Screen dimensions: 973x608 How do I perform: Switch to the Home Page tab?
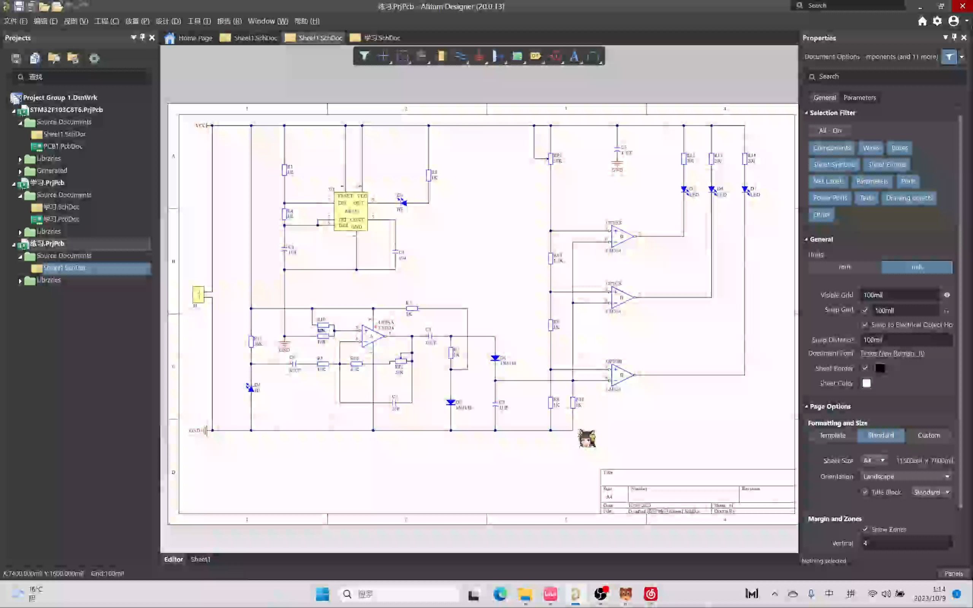coord(189,38)
